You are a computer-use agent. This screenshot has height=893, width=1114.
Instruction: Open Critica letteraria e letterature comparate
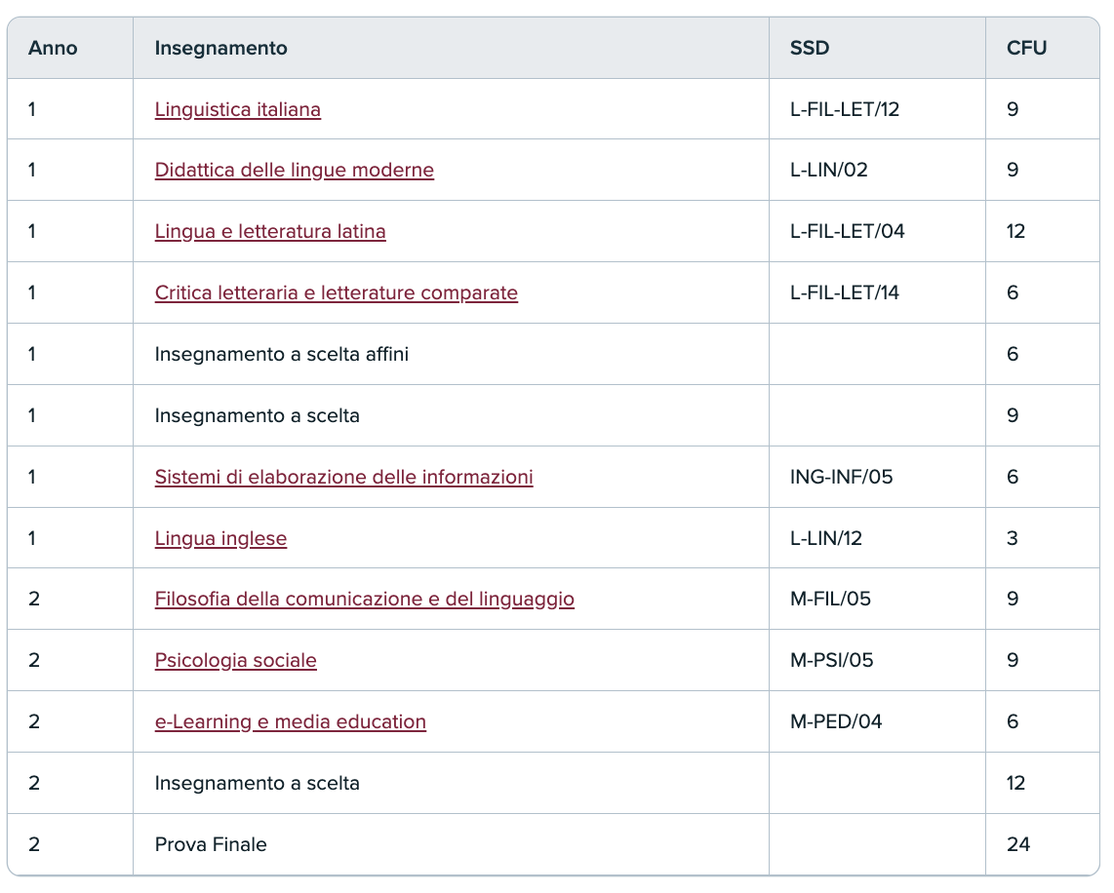[x=336, y=293]
